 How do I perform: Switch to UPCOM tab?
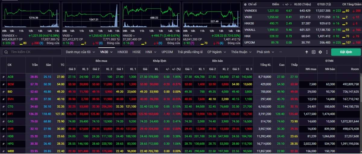167,52
